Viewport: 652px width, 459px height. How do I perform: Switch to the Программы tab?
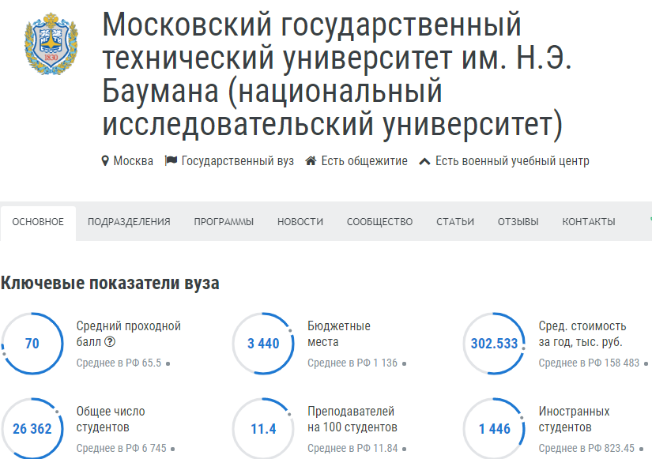point(224,222)
